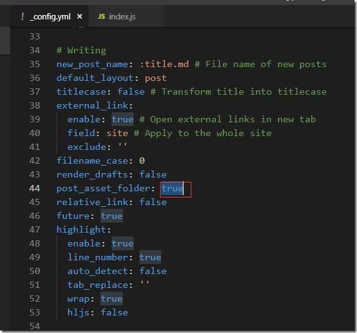
Task: Click the 'false' value of auto_detect
Action: [153, 271]
